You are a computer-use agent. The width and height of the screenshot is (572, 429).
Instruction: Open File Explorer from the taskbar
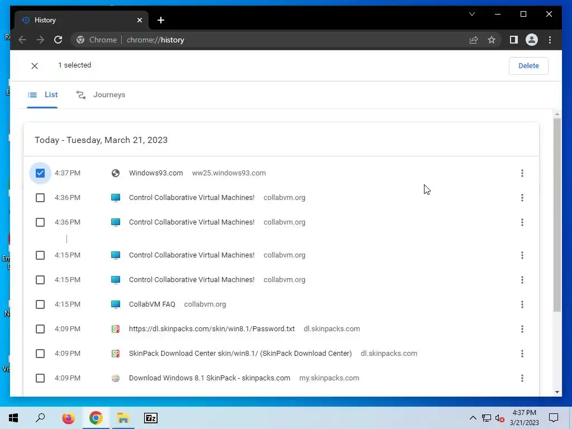pos(123,418)
